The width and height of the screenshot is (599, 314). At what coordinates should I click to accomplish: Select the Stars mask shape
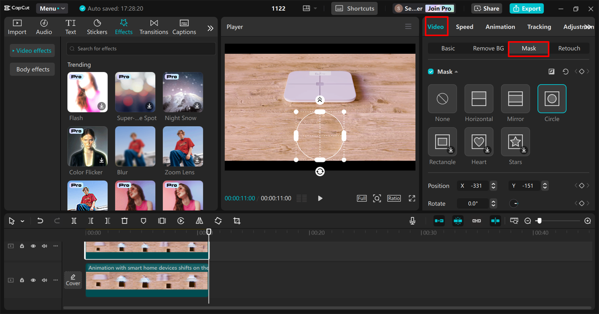515,142
